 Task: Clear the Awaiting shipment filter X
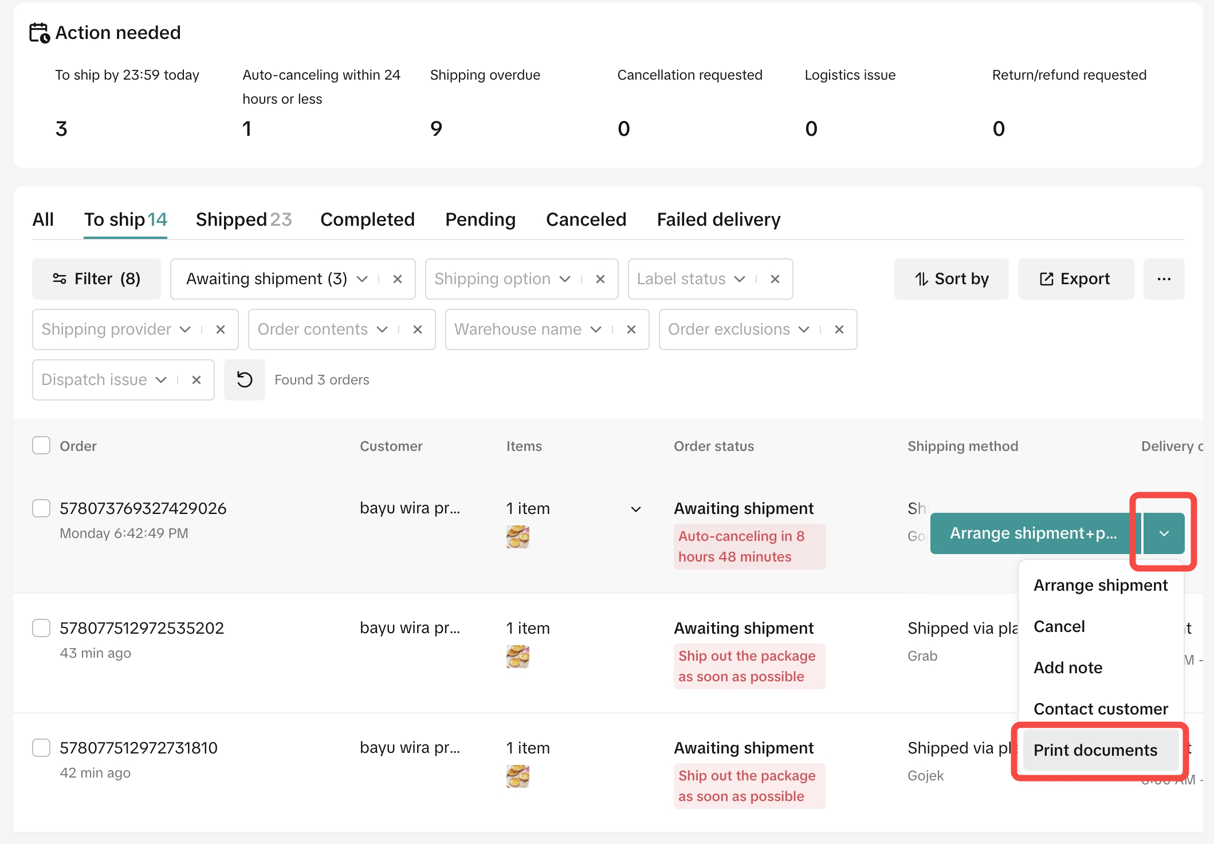click(x=398, y=279)
